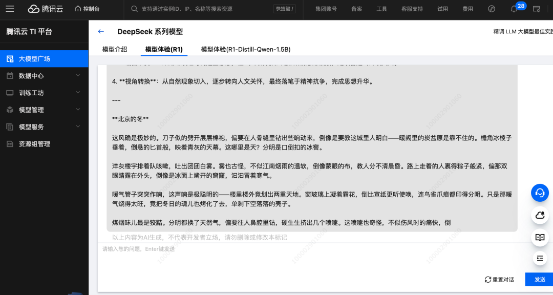Expand the 模型服务 submenu chevron
The image size is (553, 295).
[78, 127]
